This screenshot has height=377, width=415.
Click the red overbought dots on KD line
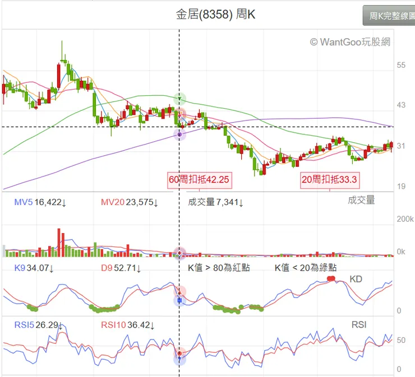[331, 278]
